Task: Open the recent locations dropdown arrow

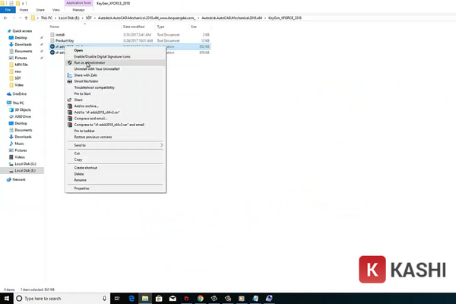Action: point(20,18)
